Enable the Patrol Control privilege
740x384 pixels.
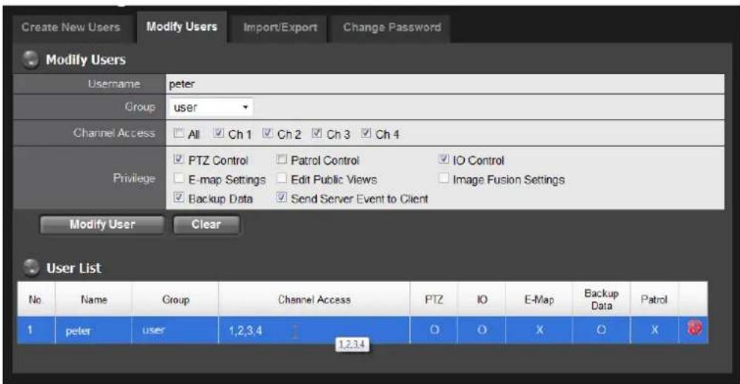282,160
